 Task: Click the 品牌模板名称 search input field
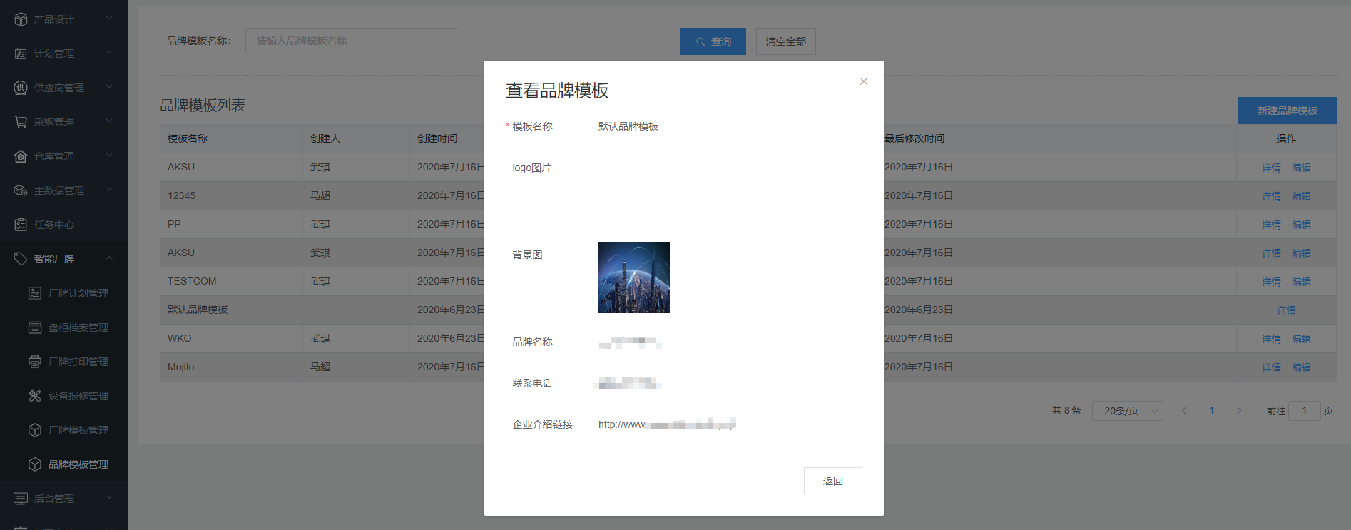(x=352, y=41)
